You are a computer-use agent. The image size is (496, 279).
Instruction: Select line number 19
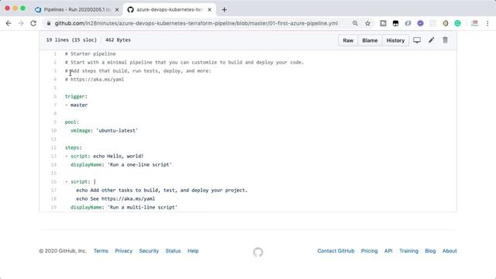coord(53,207)
